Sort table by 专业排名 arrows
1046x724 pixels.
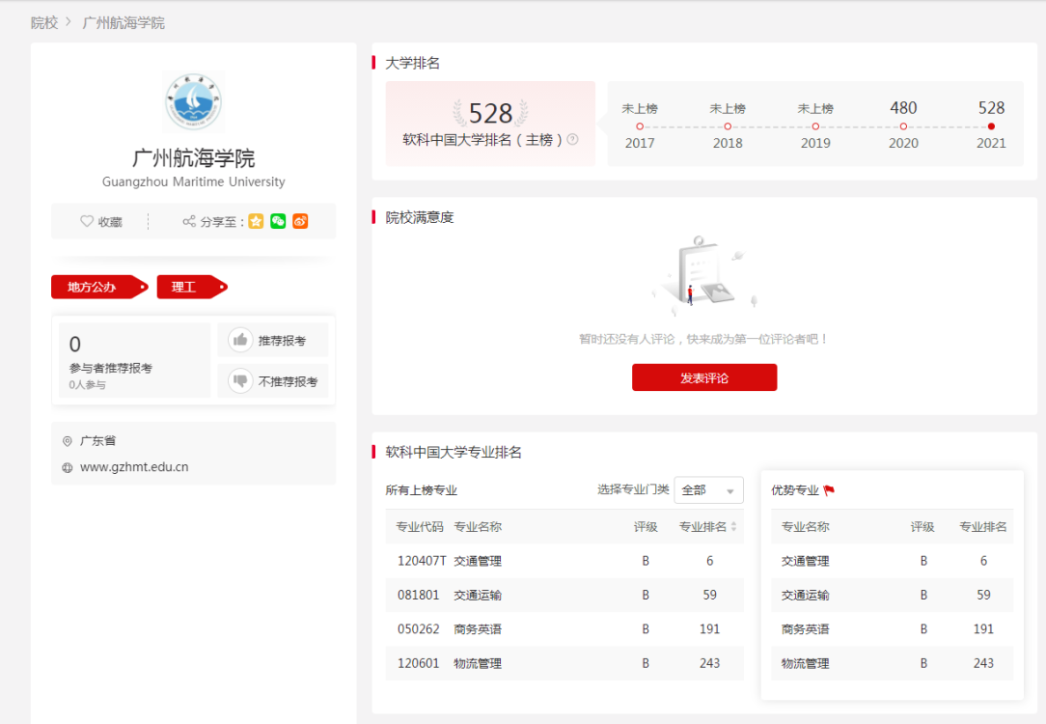[x=733, y=527]
